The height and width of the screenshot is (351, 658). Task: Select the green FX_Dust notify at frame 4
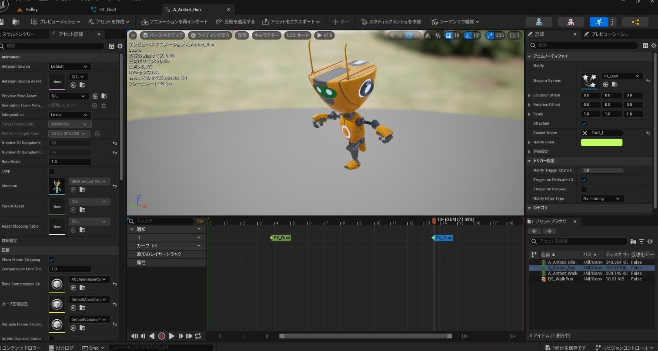[x=281, y=238]
